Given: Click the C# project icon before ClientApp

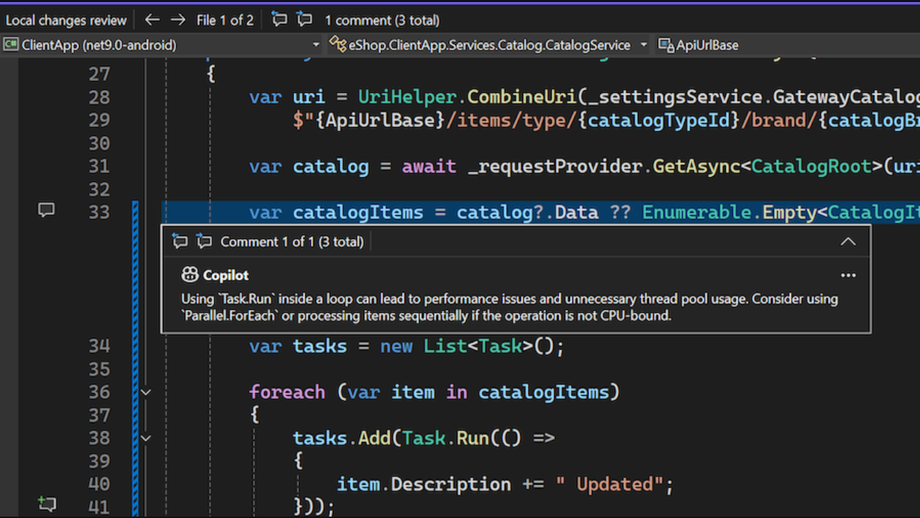Looking at the screenshot, I should click(x=11, y=45).
